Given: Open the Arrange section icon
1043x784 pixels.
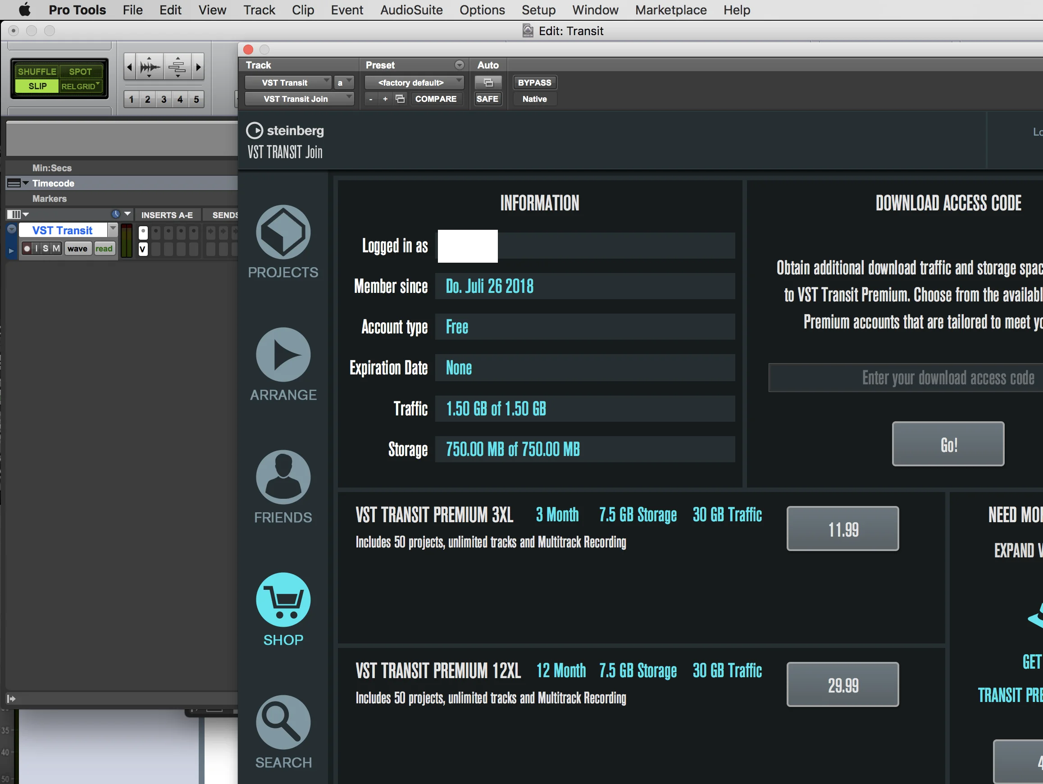Looking at the screenshot, I should coord(283,355).
